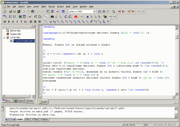Image resolution: width=180 pixels, height=127 pixels.
Task: Click navigator horizontal scrollbar right arrow
Action: click(33, 96)
